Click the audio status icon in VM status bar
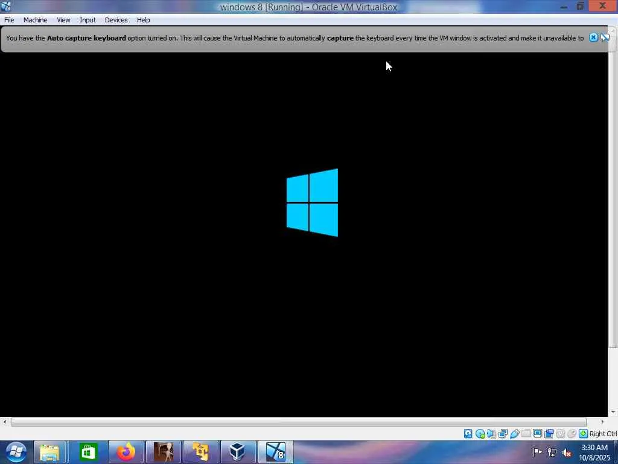The image size is (618, 464). click(x=491, y=434)
